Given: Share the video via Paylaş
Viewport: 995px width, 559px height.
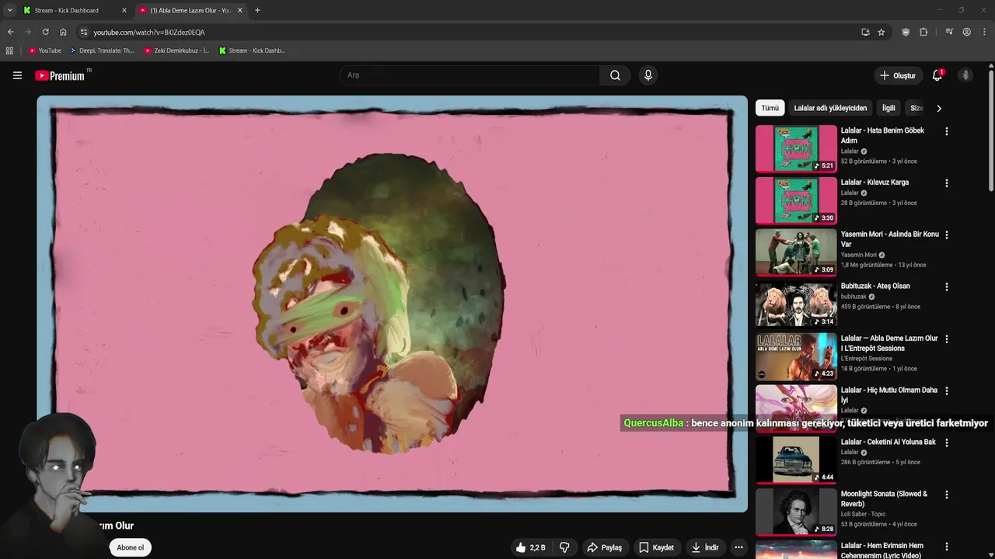Looking at the screenshot, I should (604, 547).
